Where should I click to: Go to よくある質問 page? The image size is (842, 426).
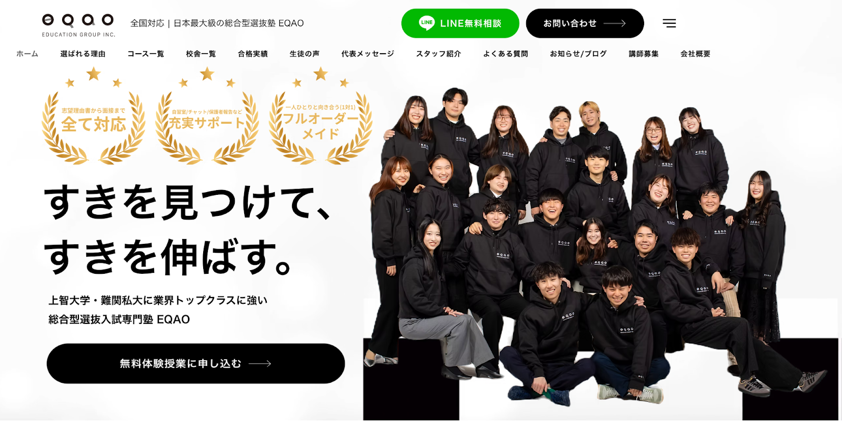506,54
